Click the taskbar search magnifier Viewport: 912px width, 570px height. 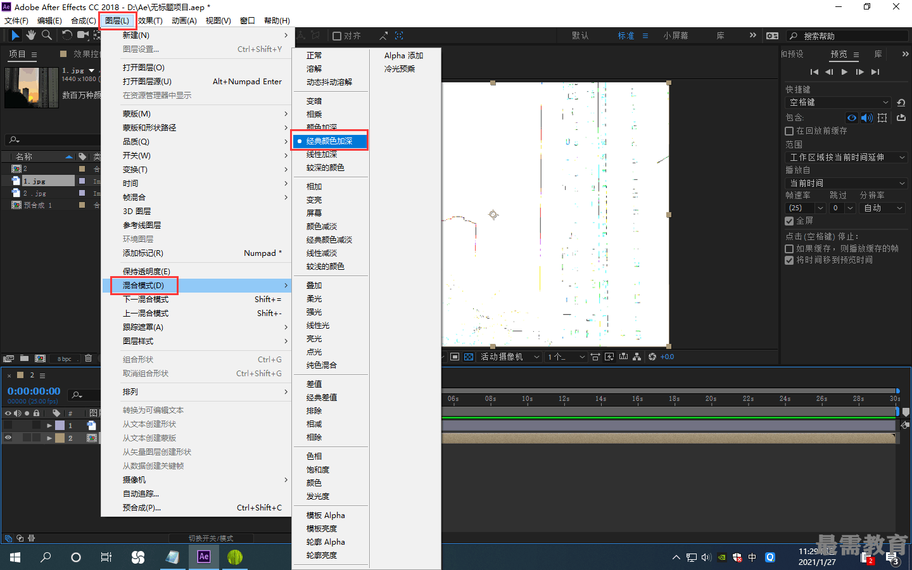[x=46, y=557]
